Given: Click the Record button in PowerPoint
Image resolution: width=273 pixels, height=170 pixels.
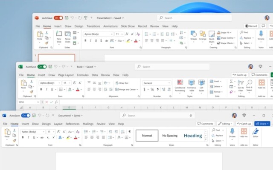Looking at the screenshot, I should click(251, 26).
